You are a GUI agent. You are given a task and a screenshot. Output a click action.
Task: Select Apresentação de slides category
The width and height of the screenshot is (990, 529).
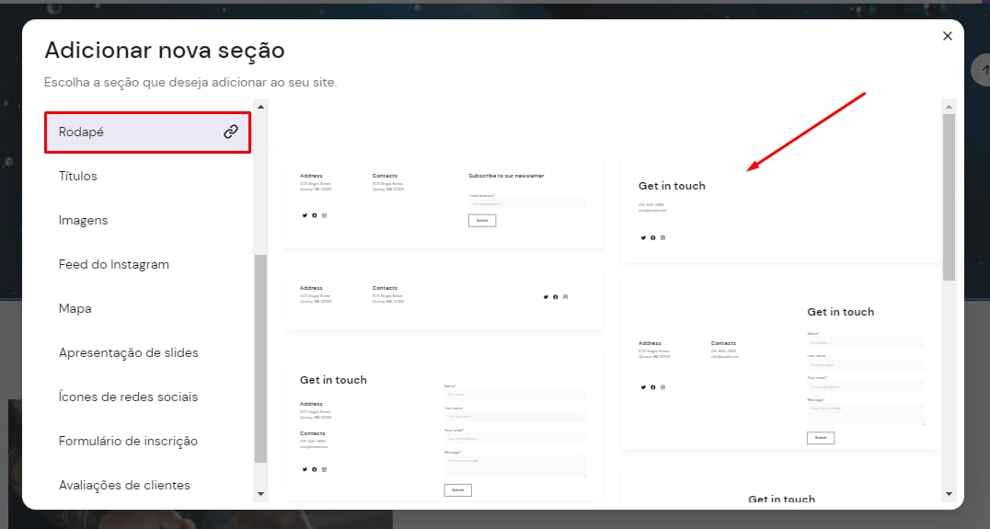pyautogui.click(x=128, y=352)
